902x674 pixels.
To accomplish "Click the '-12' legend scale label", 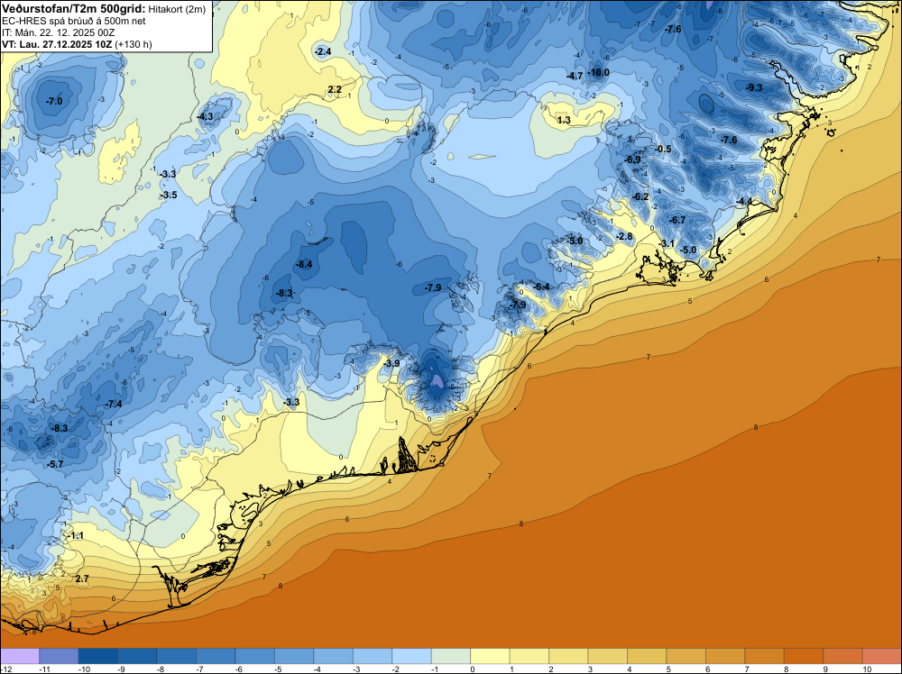I will point(7,669).
